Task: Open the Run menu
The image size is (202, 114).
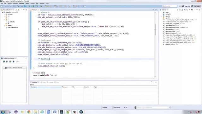Action: pyautogui.click(x=37, y=3)
